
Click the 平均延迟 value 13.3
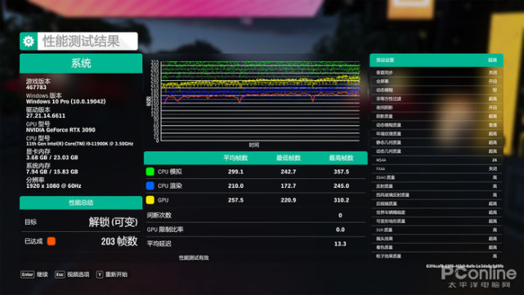point(340,244)
